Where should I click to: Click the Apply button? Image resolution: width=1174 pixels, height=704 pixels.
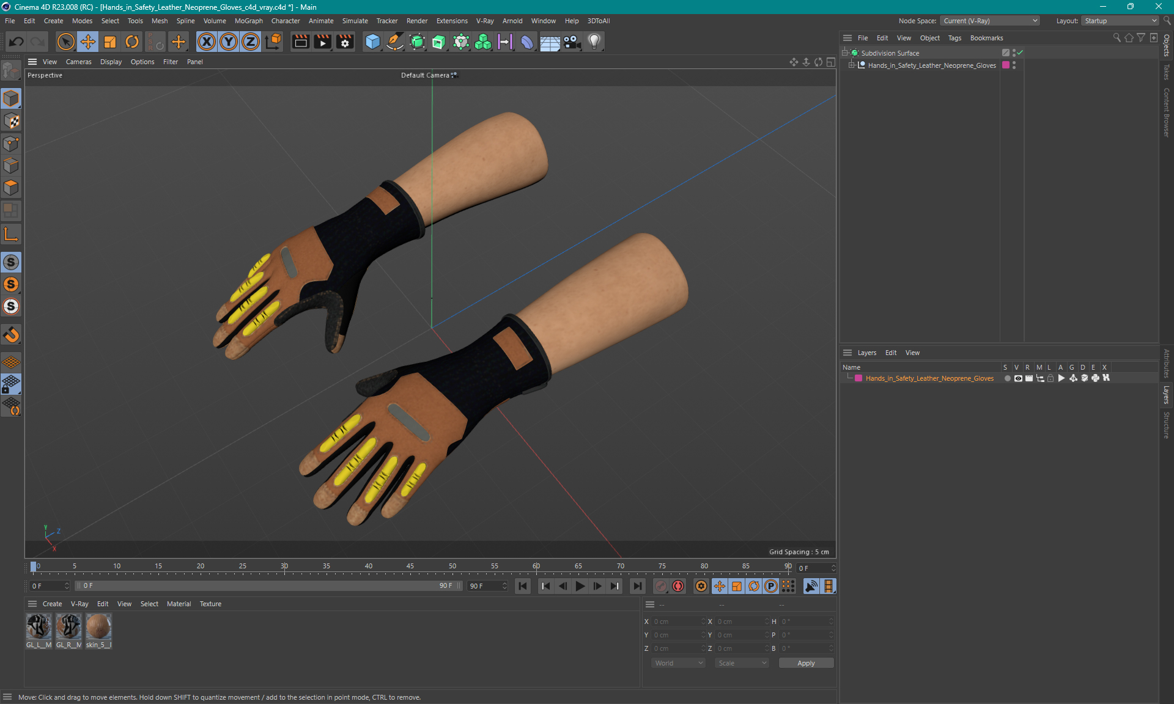806,663
